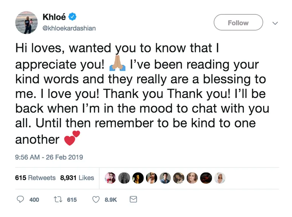Click the Khloé display name

(x=54, y=17)
